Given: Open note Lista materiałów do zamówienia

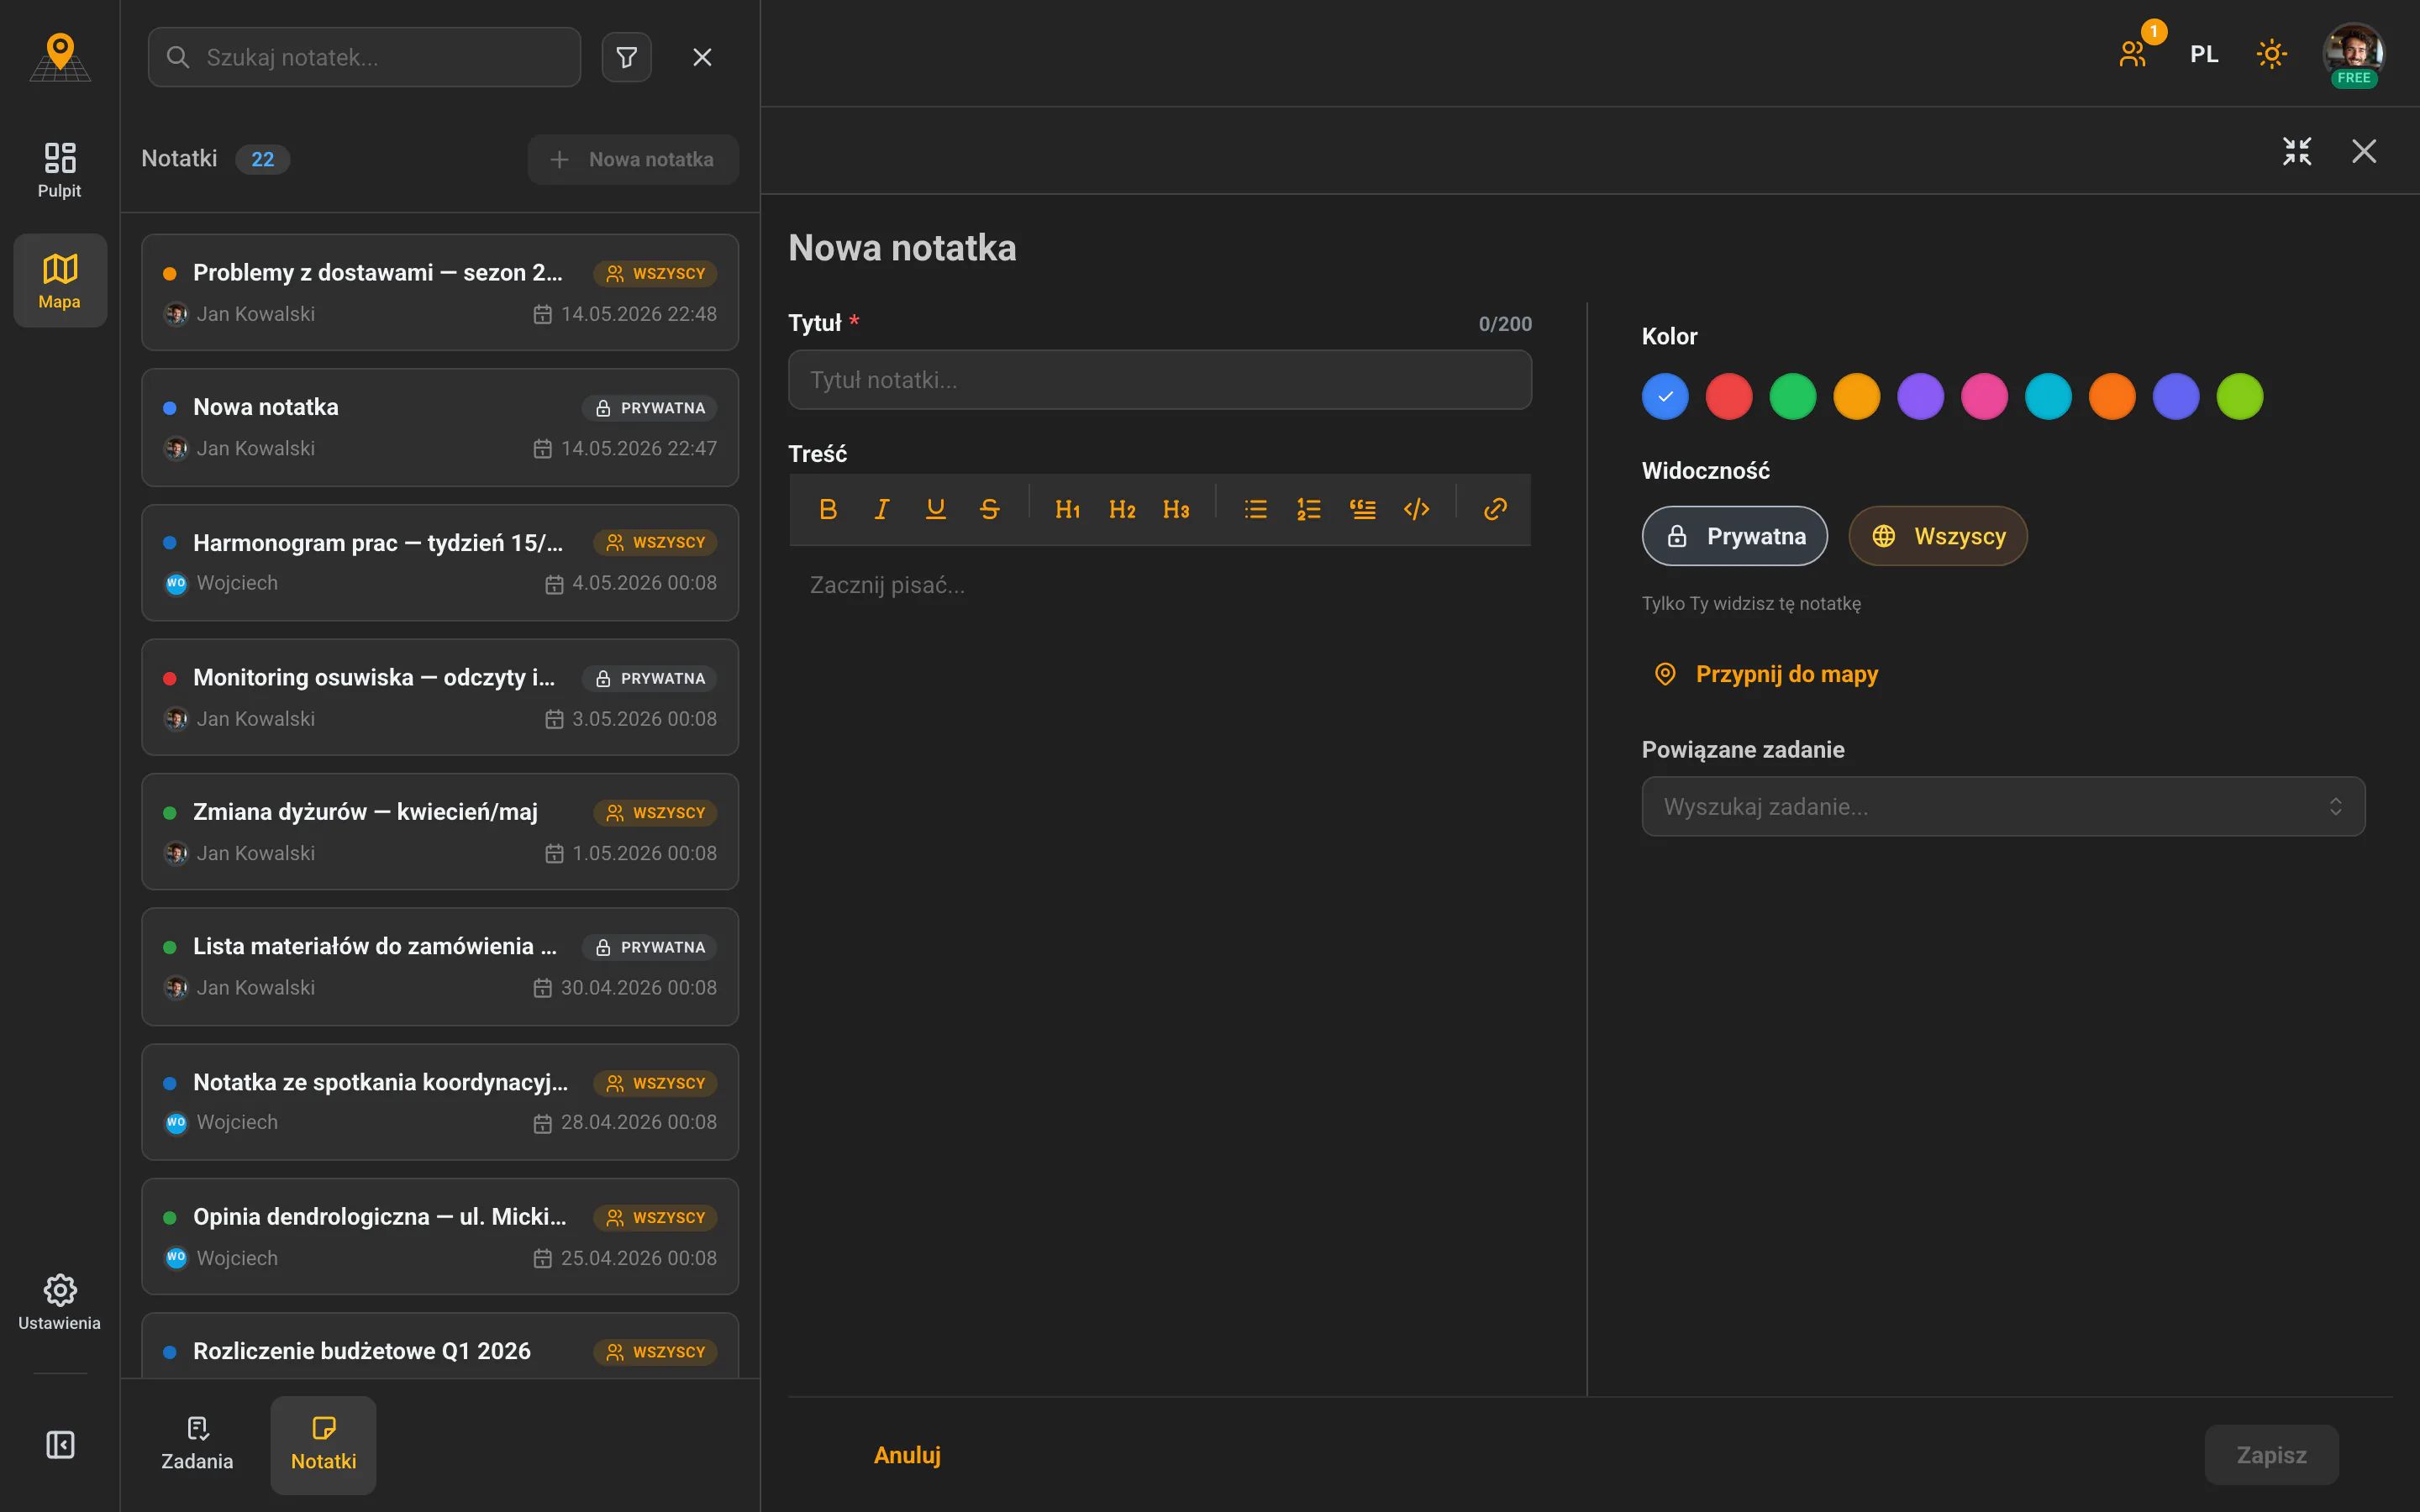Looking at the screenshot, I should tap(440, 966).
